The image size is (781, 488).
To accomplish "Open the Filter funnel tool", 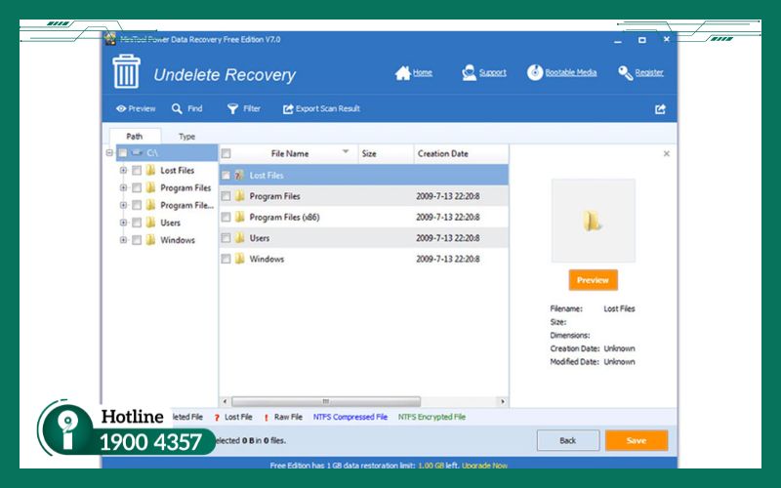I will tap(233, 109).
